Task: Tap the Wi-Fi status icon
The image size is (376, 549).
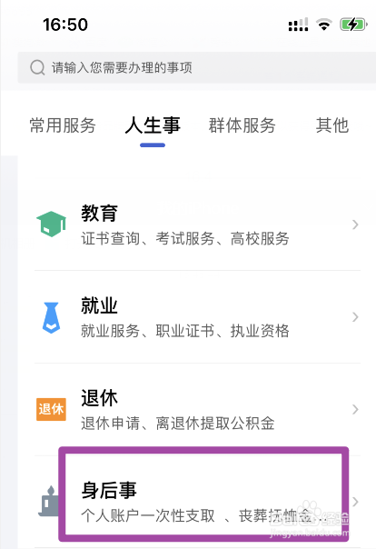Action: click(x=324, y=25)
